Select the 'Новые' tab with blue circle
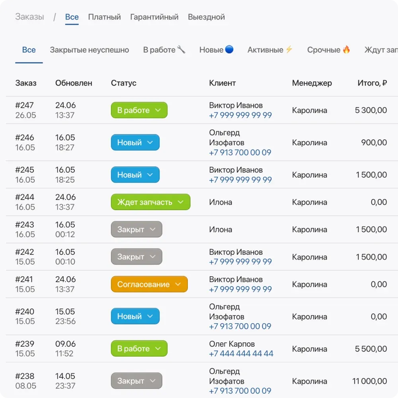The image size is (398, 398). [216, 50]
